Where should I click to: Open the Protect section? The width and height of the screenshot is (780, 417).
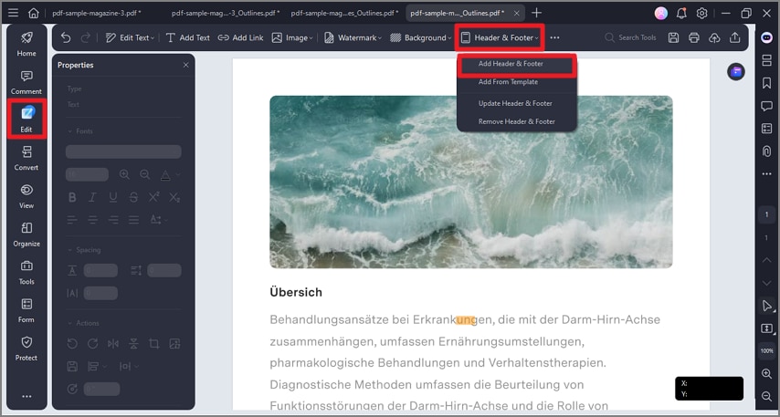tap(26, 349)
